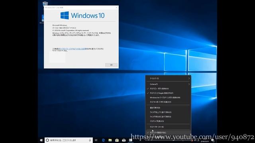Click the Cortana search box in taskbar

tap(69, 140)
